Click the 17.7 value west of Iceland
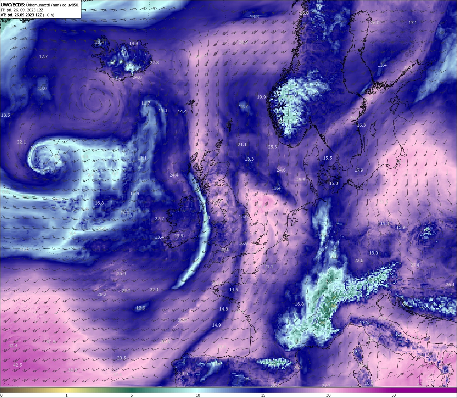457x398 pixels. point(43,57)
